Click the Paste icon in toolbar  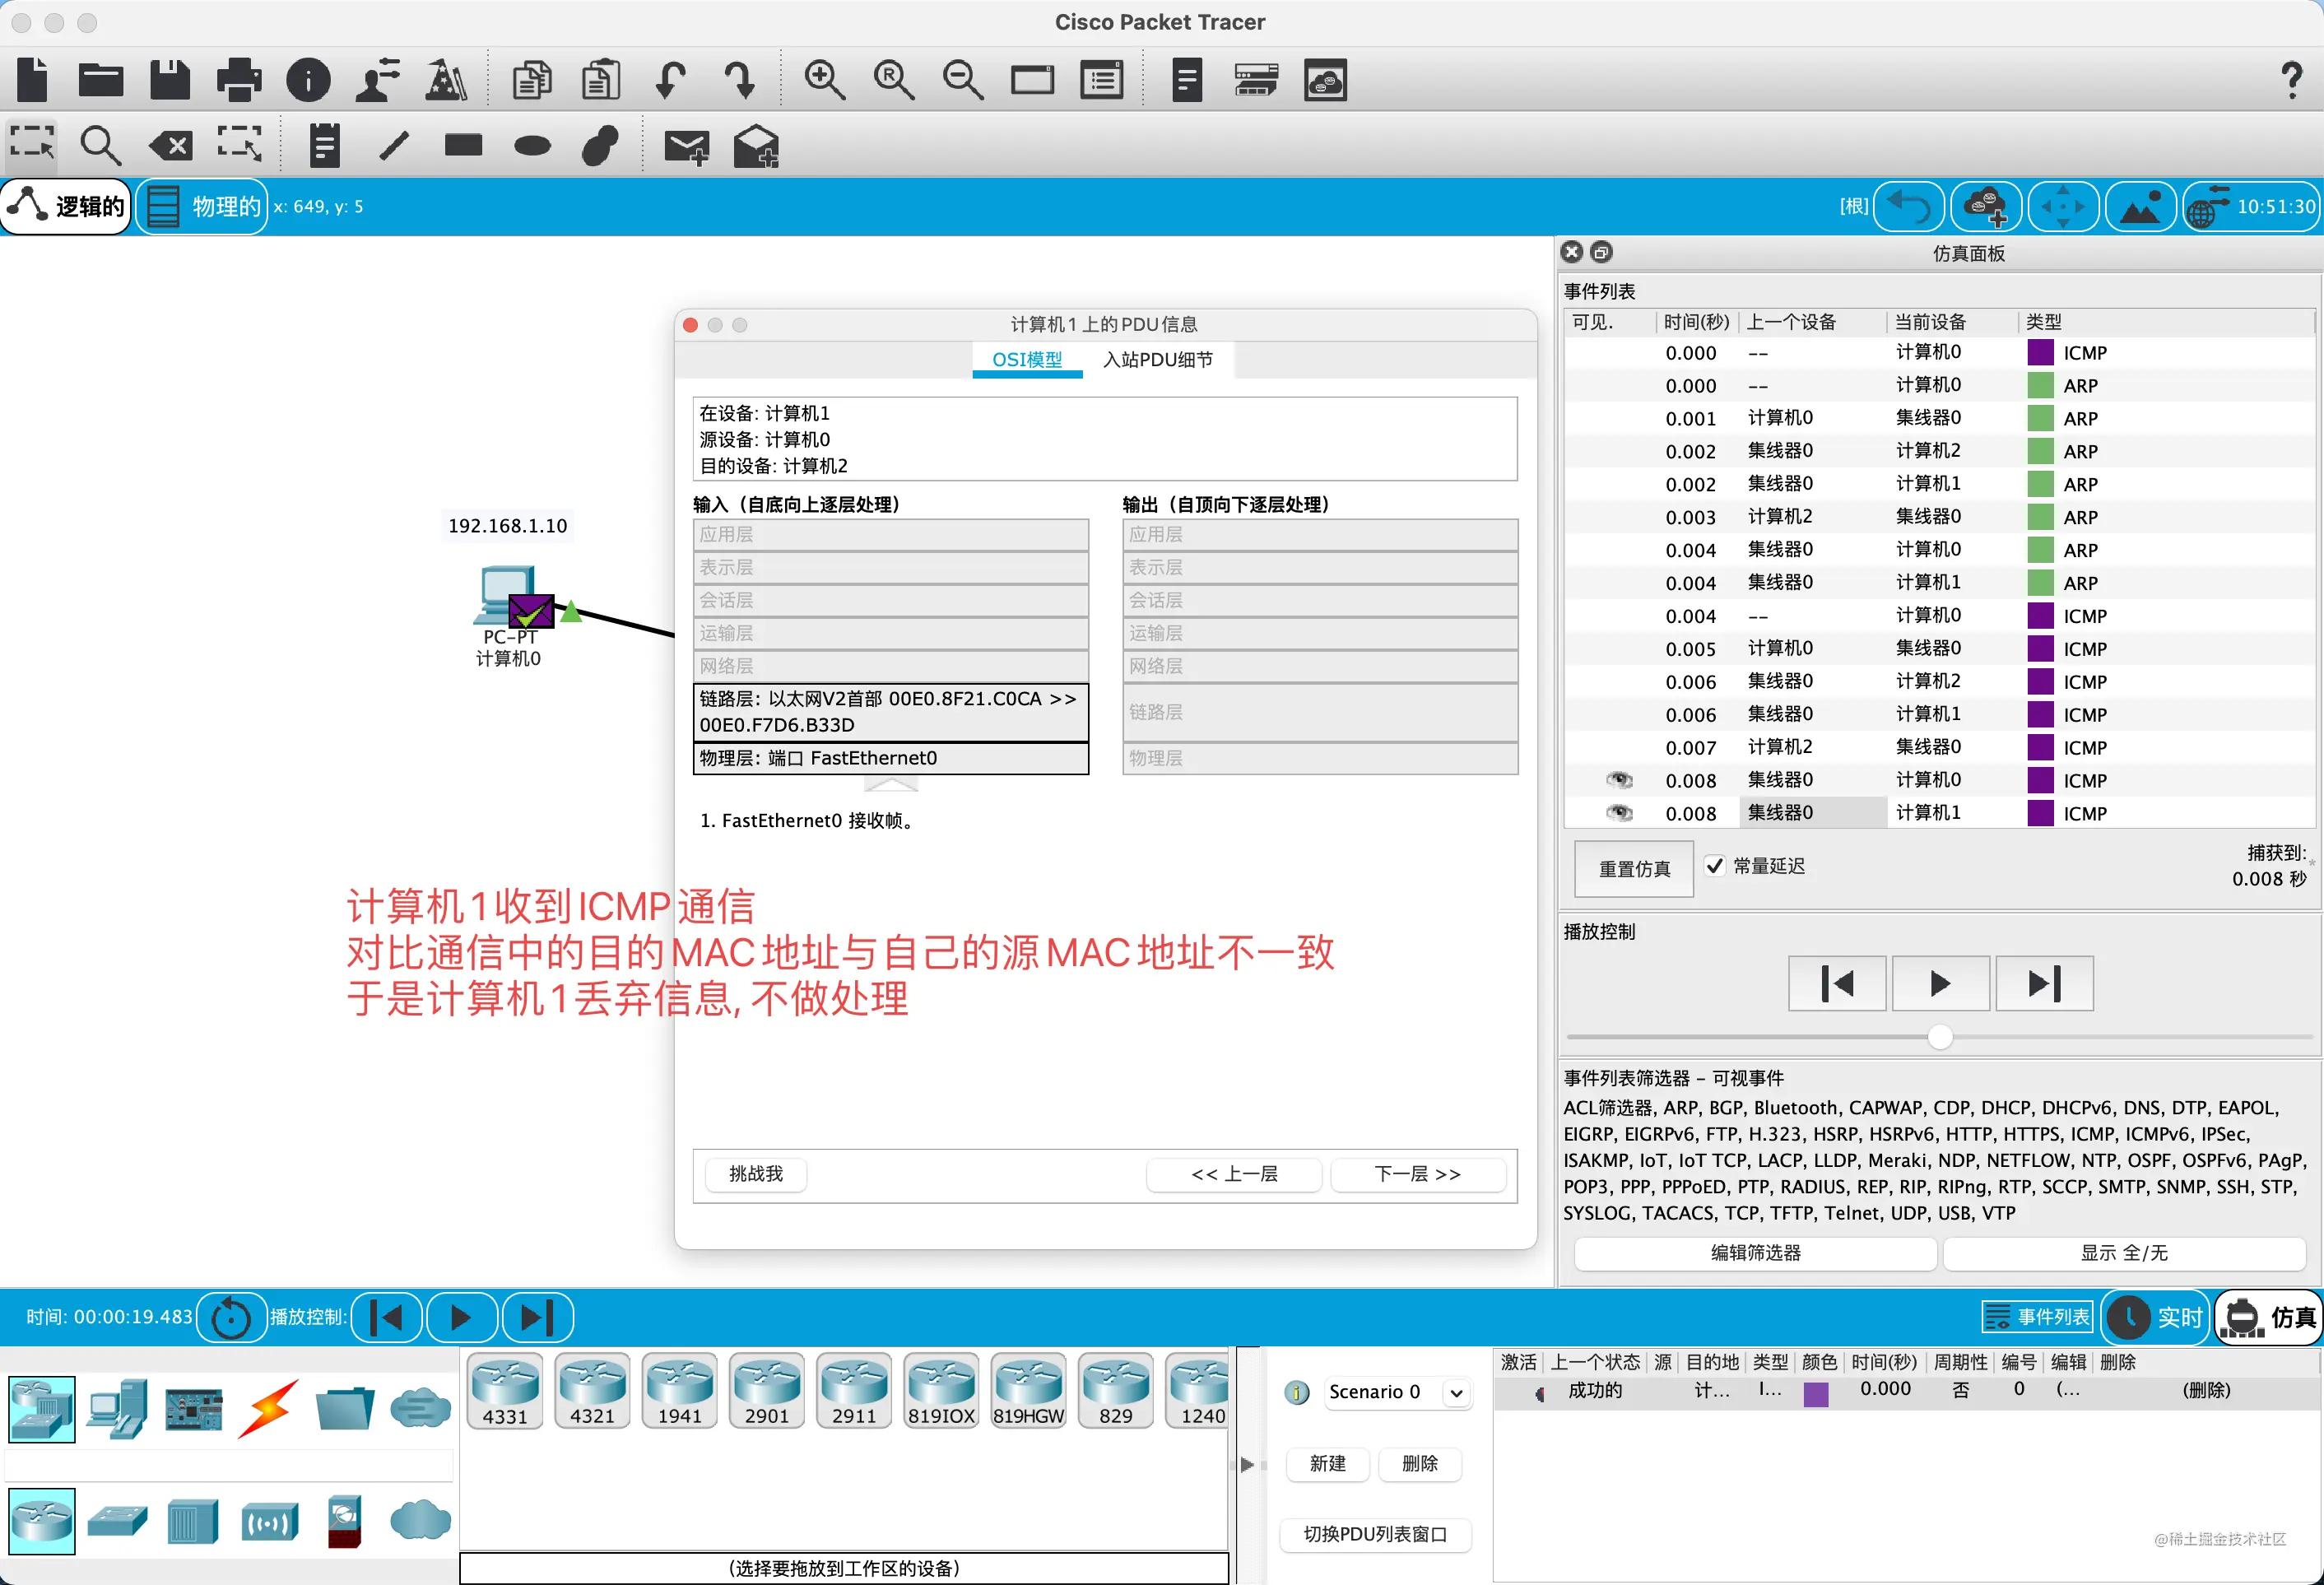pos(601,80)
